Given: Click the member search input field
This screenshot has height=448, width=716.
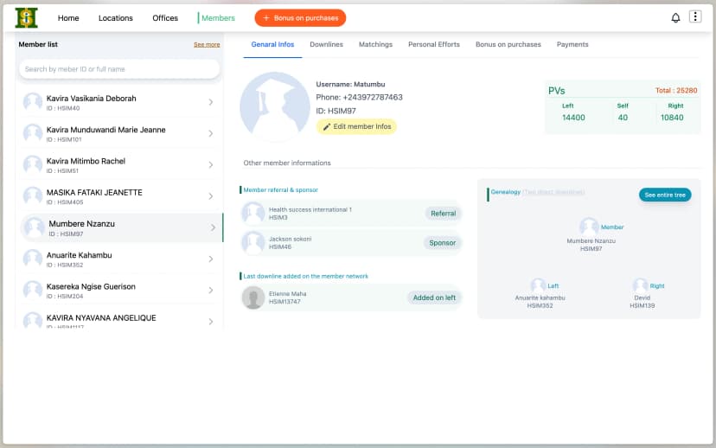Looking at the screenshot, I should point(119,69).
